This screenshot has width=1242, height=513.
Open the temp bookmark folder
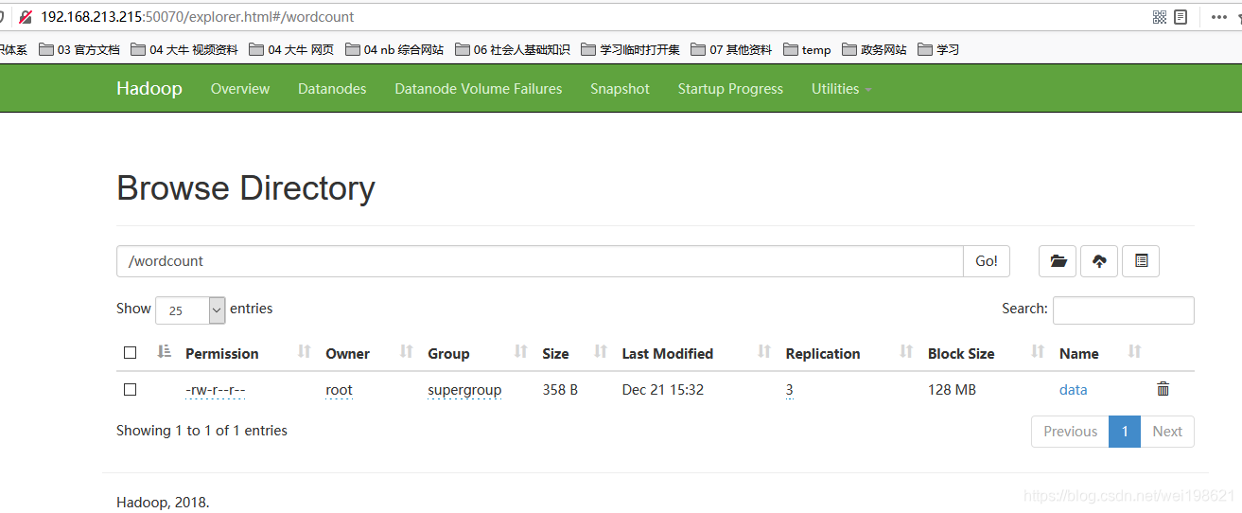807,49
